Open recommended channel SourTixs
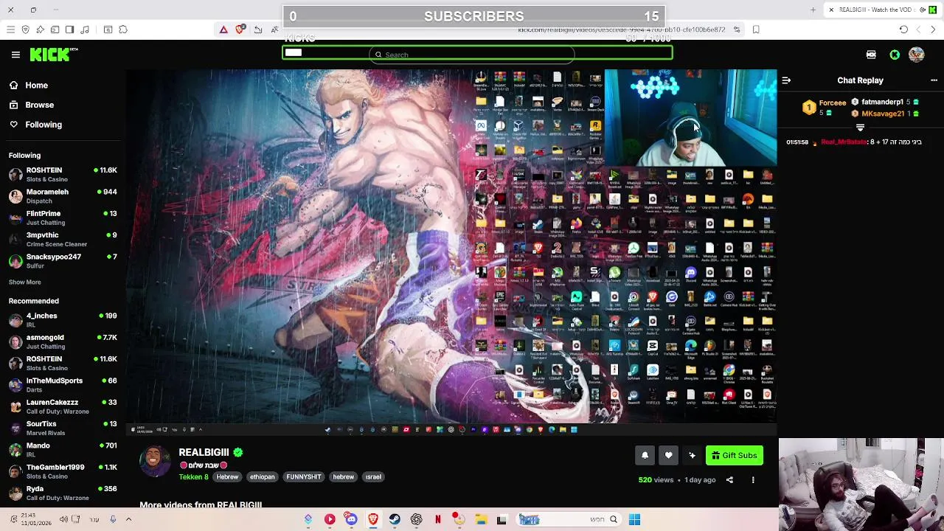This screenshot has width=944, height=531. [x=63, y=428]
